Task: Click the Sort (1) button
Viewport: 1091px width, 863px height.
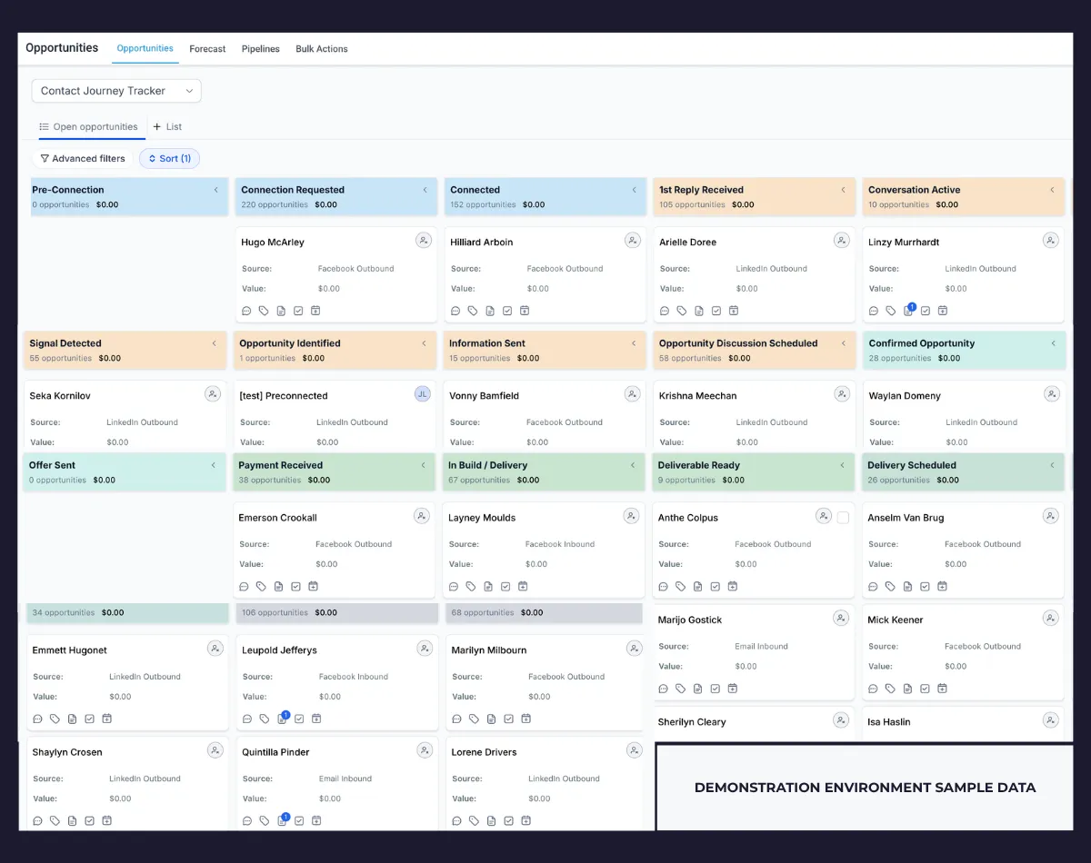Action: click(x=169, y=158)
